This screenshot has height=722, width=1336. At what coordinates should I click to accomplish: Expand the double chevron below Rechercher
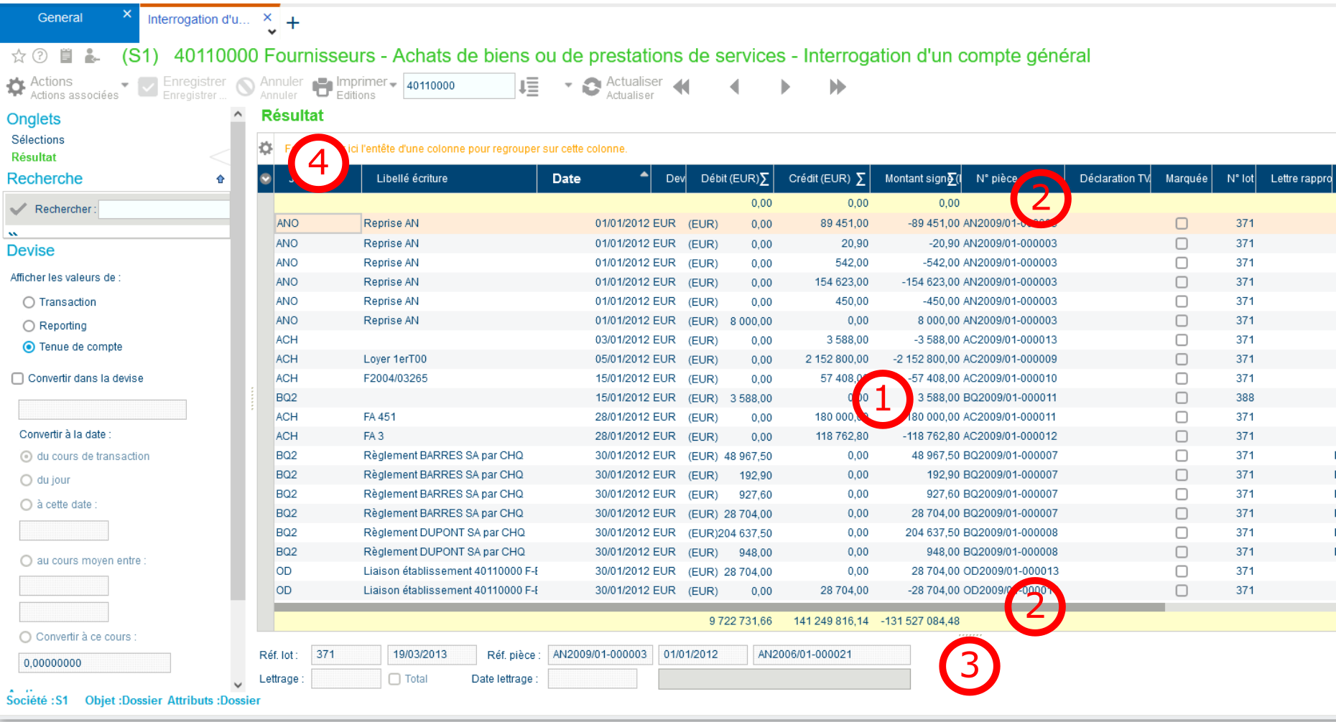[13, 233]
